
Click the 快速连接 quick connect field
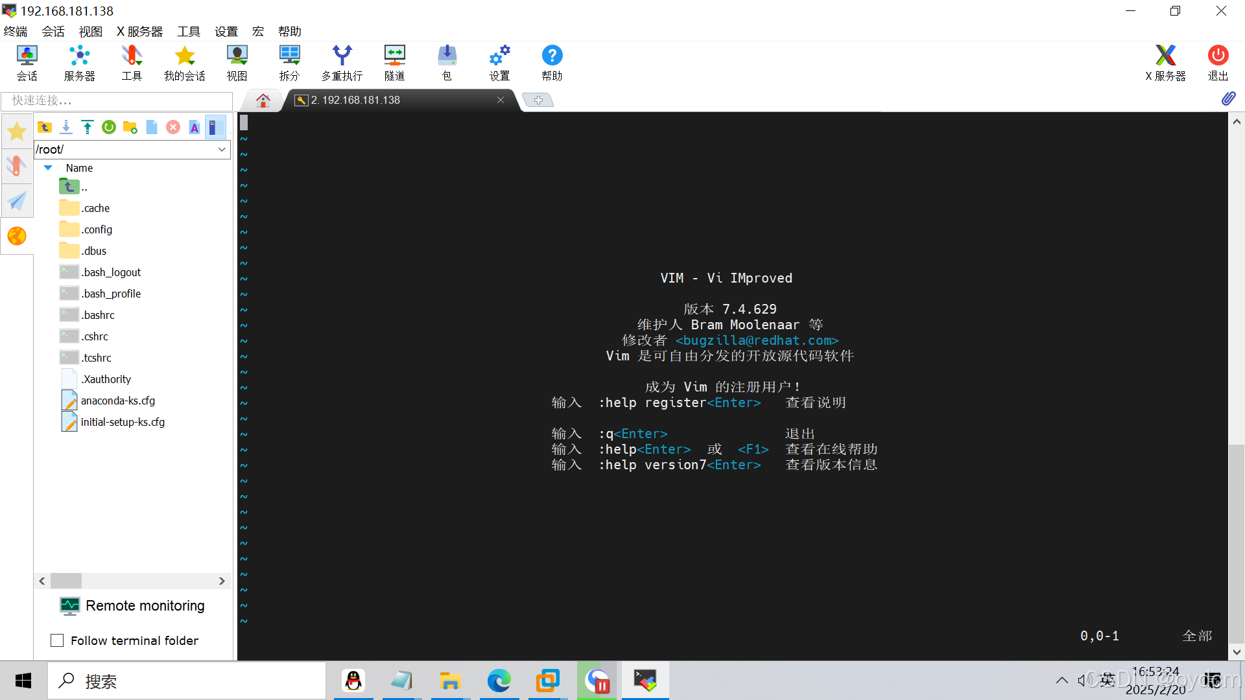(x=117, y=100)
